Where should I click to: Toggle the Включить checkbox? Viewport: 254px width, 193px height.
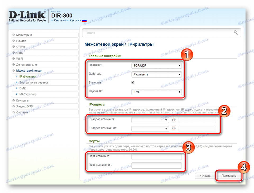pos(133,82)
